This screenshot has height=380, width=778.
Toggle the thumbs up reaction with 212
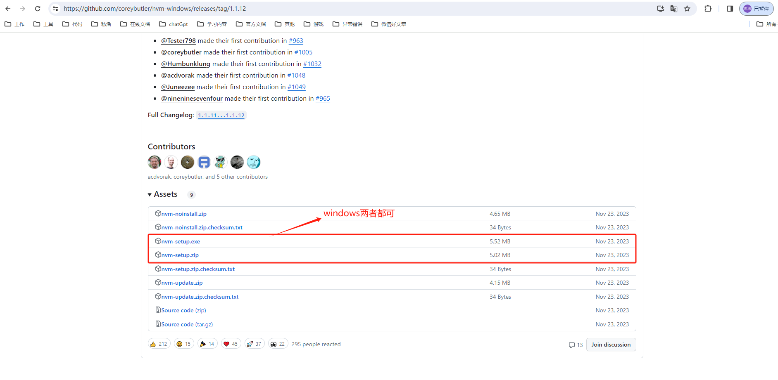[x=159, y=343]
